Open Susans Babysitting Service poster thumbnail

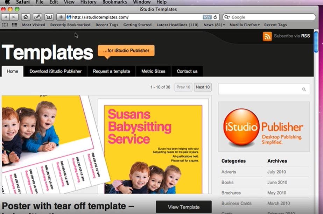[x=153, y=147]
